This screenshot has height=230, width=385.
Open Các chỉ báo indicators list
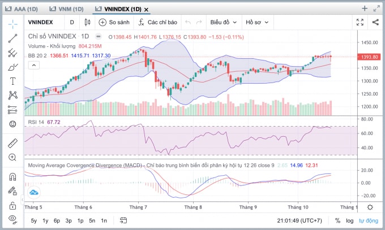point(157,22)
